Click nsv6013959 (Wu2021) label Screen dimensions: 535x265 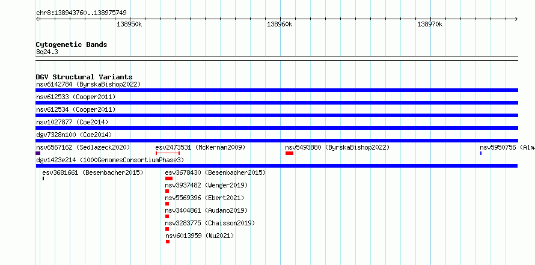(200, 236)
